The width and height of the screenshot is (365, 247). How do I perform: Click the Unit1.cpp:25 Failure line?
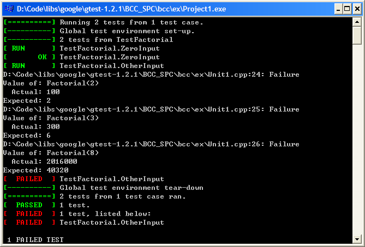[151, 109]
